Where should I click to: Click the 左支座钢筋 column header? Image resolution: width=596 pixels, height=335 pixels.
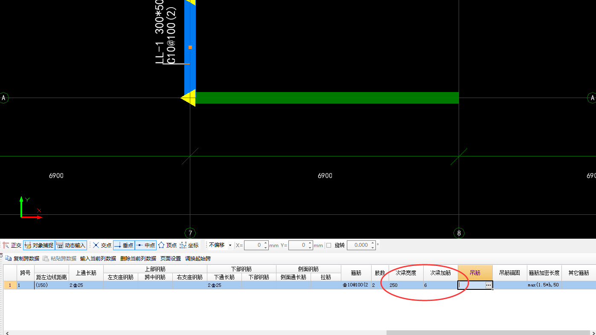[x=121, y=277]
